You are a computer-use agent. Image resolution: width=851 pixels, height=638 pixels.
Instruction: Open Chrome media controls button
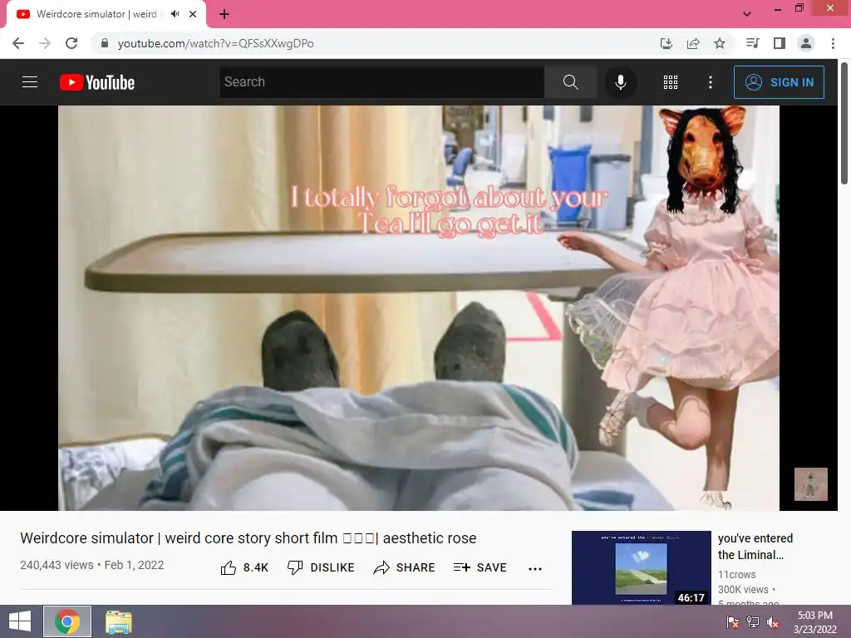[752, 43]
